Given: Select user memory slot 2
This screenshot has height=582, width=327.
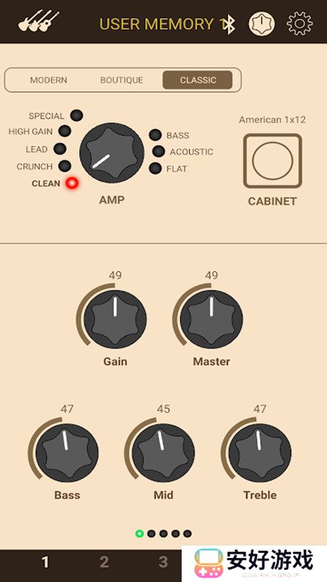Looking at the screenshot, I should point(104,562).
